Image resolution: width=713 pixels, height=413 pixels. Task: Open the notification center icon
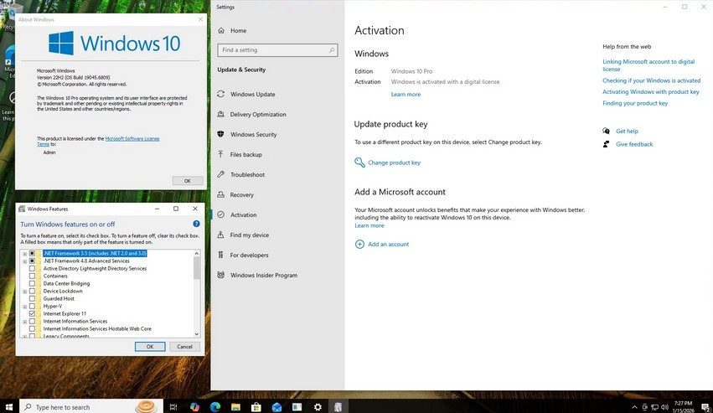pyautogui.click(x=705, y=407)
